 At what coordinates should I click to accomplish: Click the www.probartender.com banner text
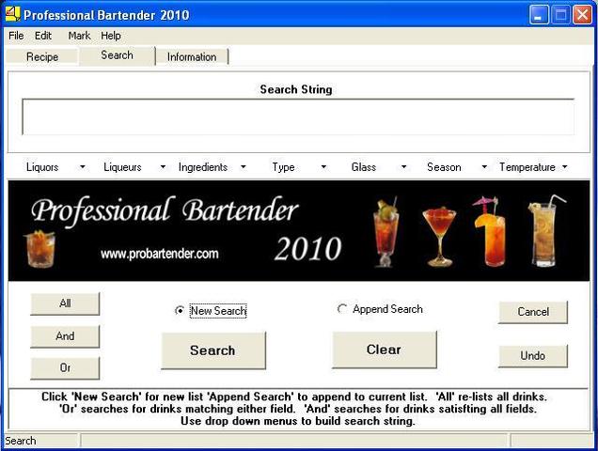[x=160, y=254]
